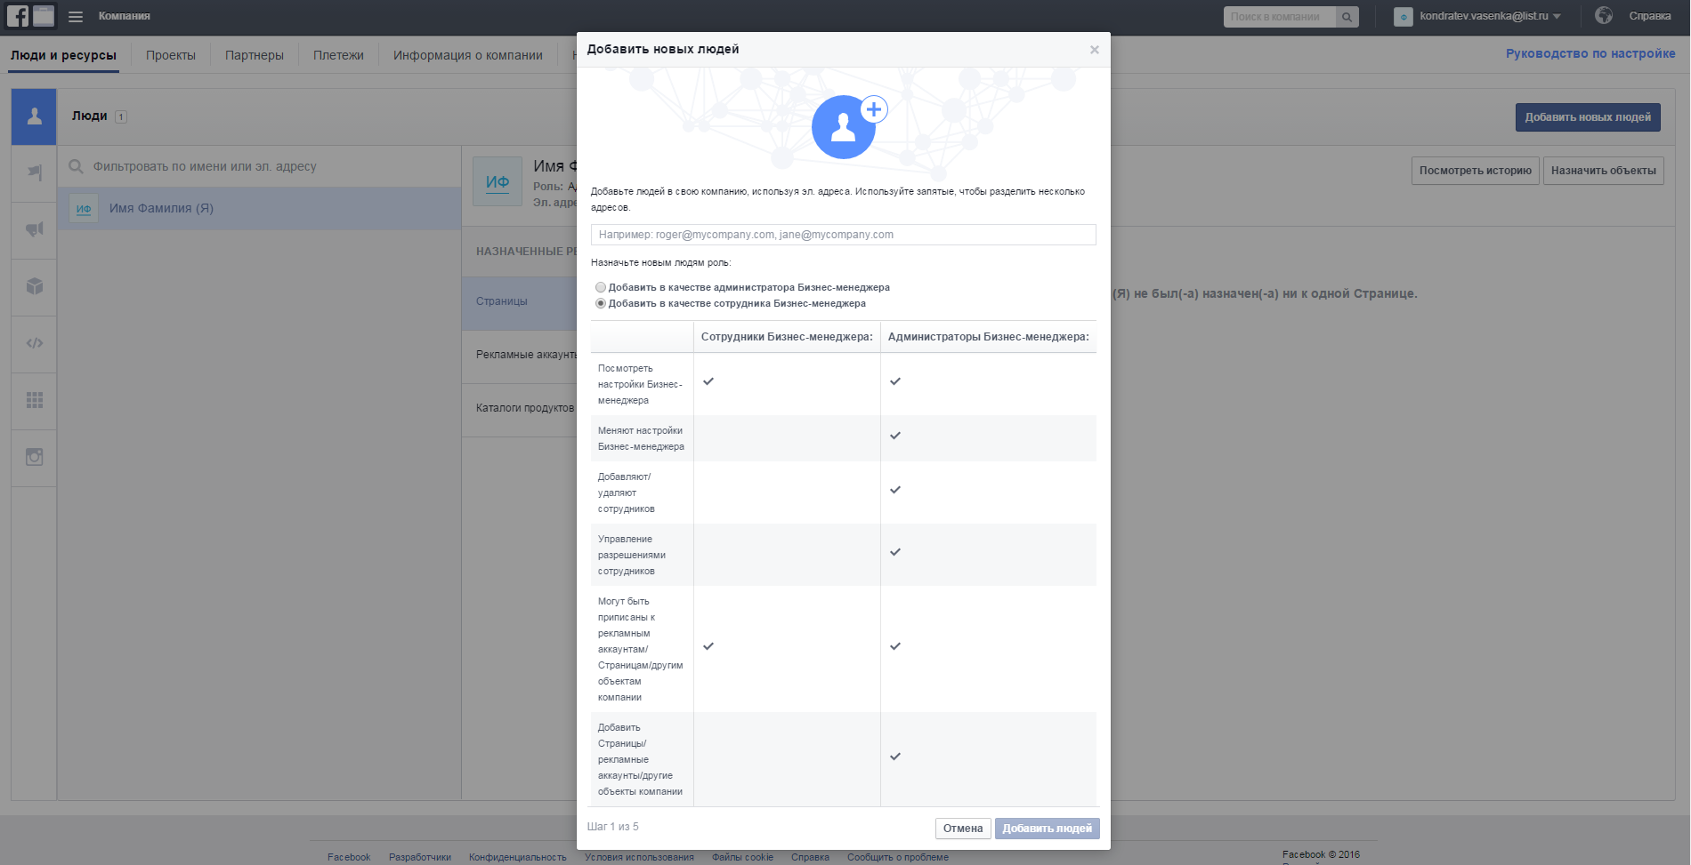Click the filter search magnifier icon
The width and height of the screenshot is (1691, 865).
click(x=76, y=166)
